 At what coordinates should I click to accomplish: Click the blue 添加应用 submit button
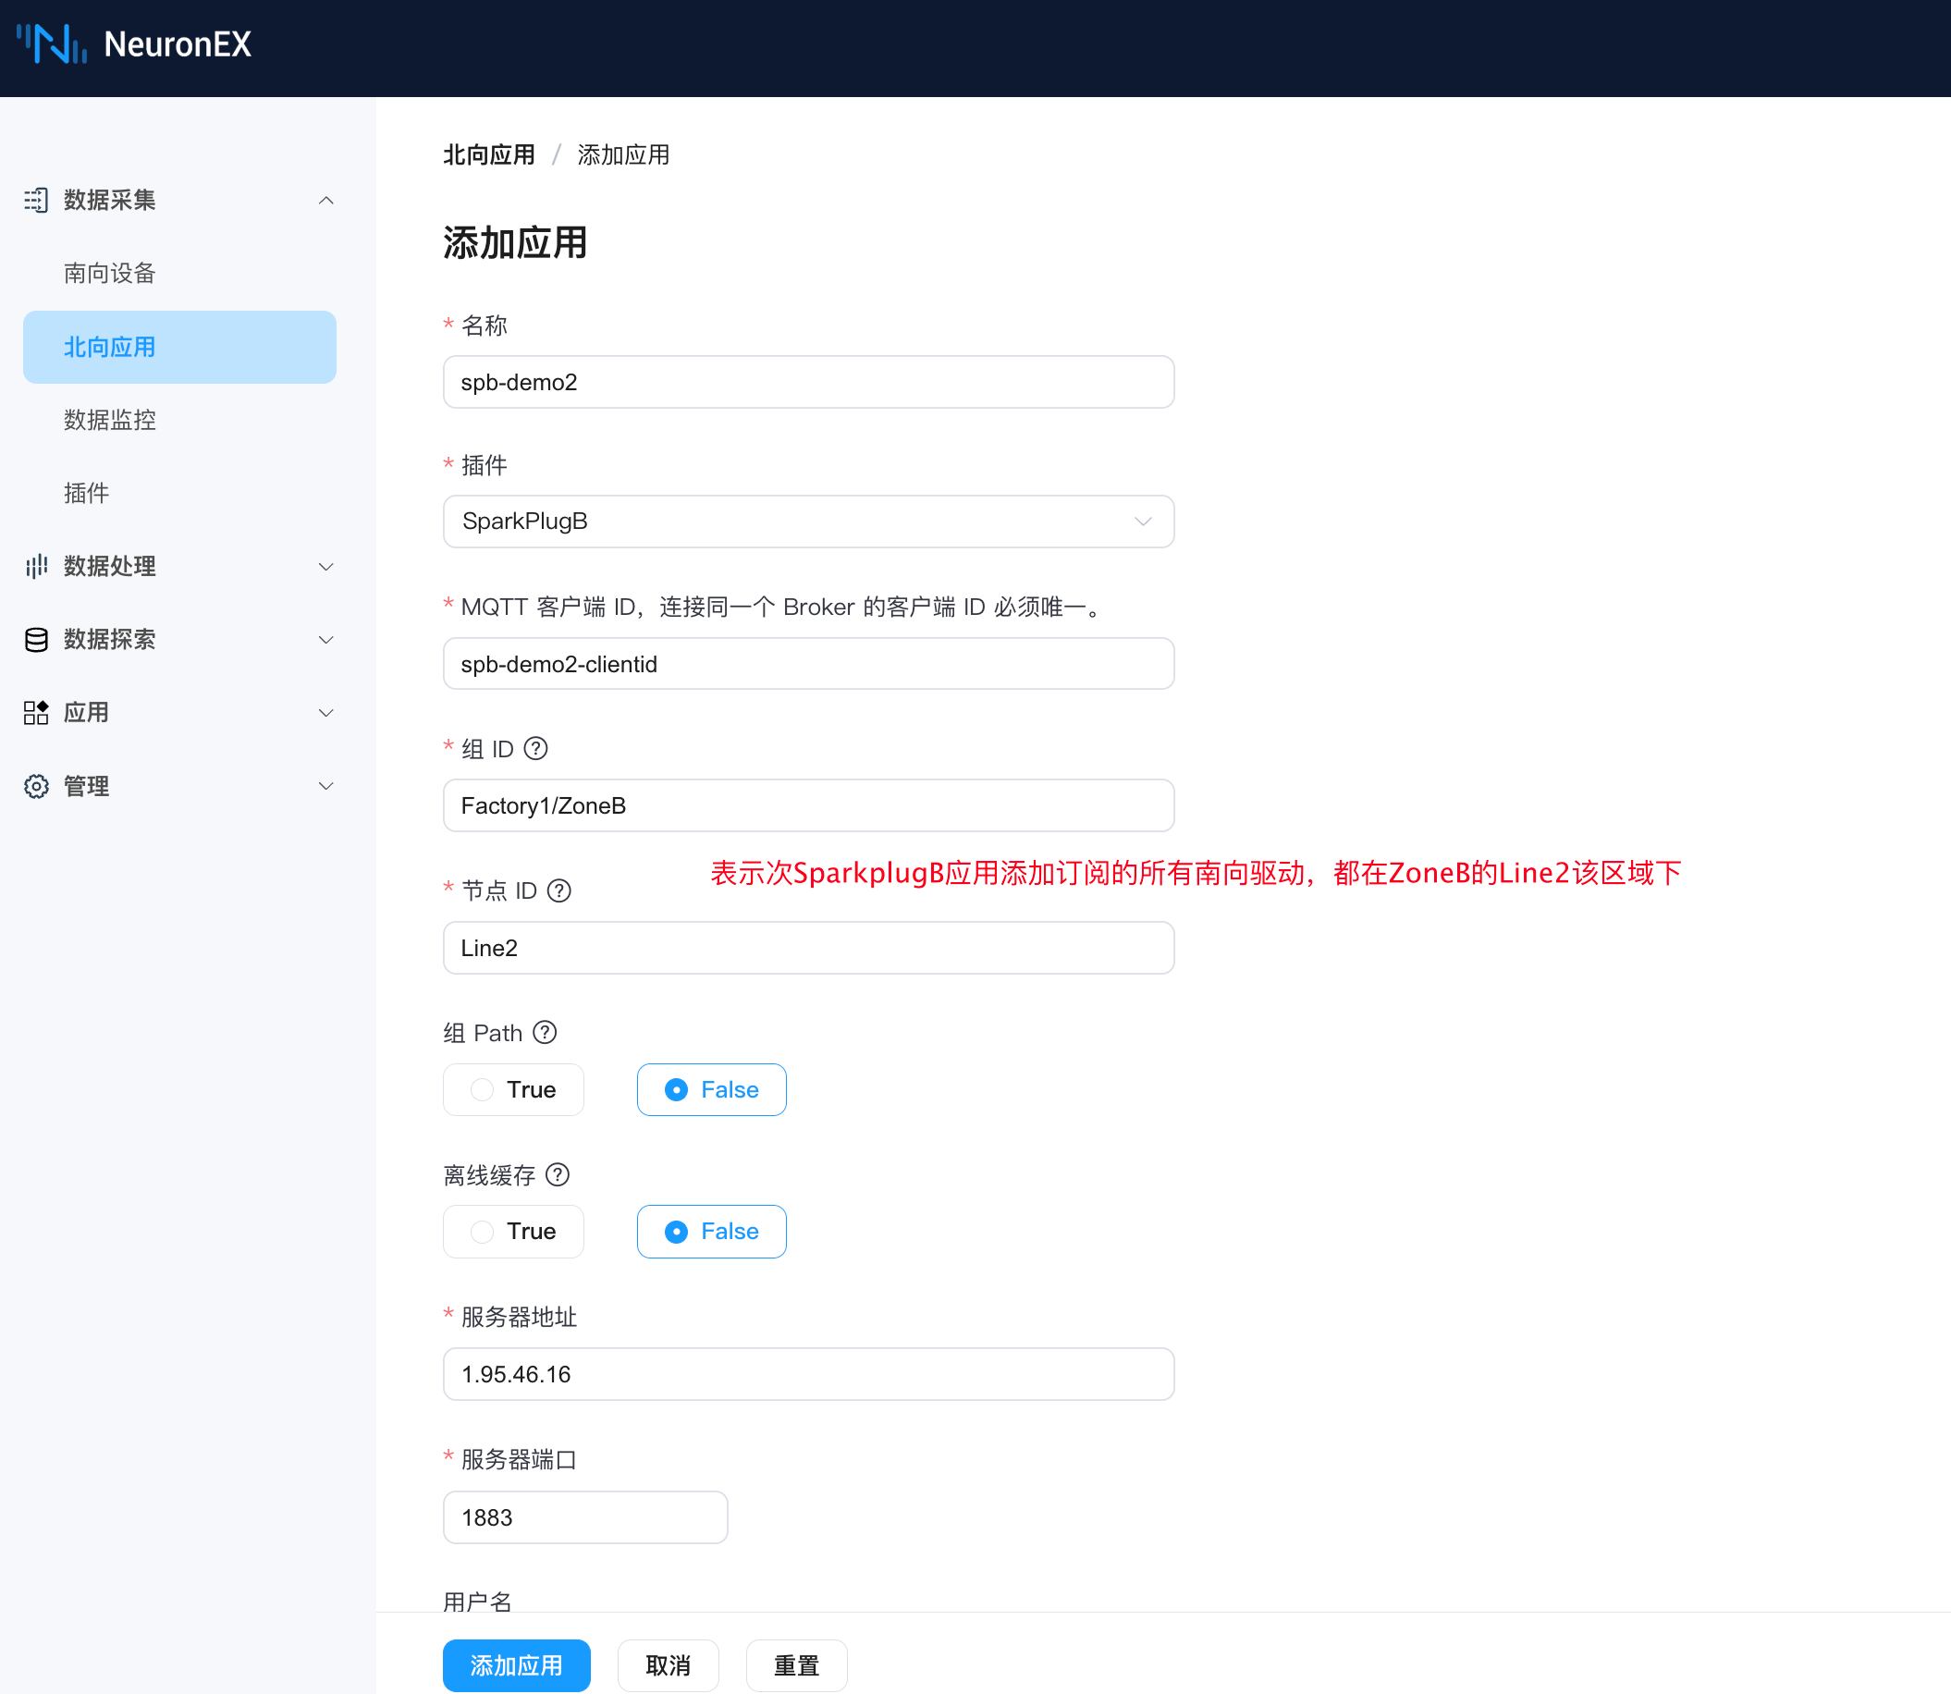tap(516, 1665)
